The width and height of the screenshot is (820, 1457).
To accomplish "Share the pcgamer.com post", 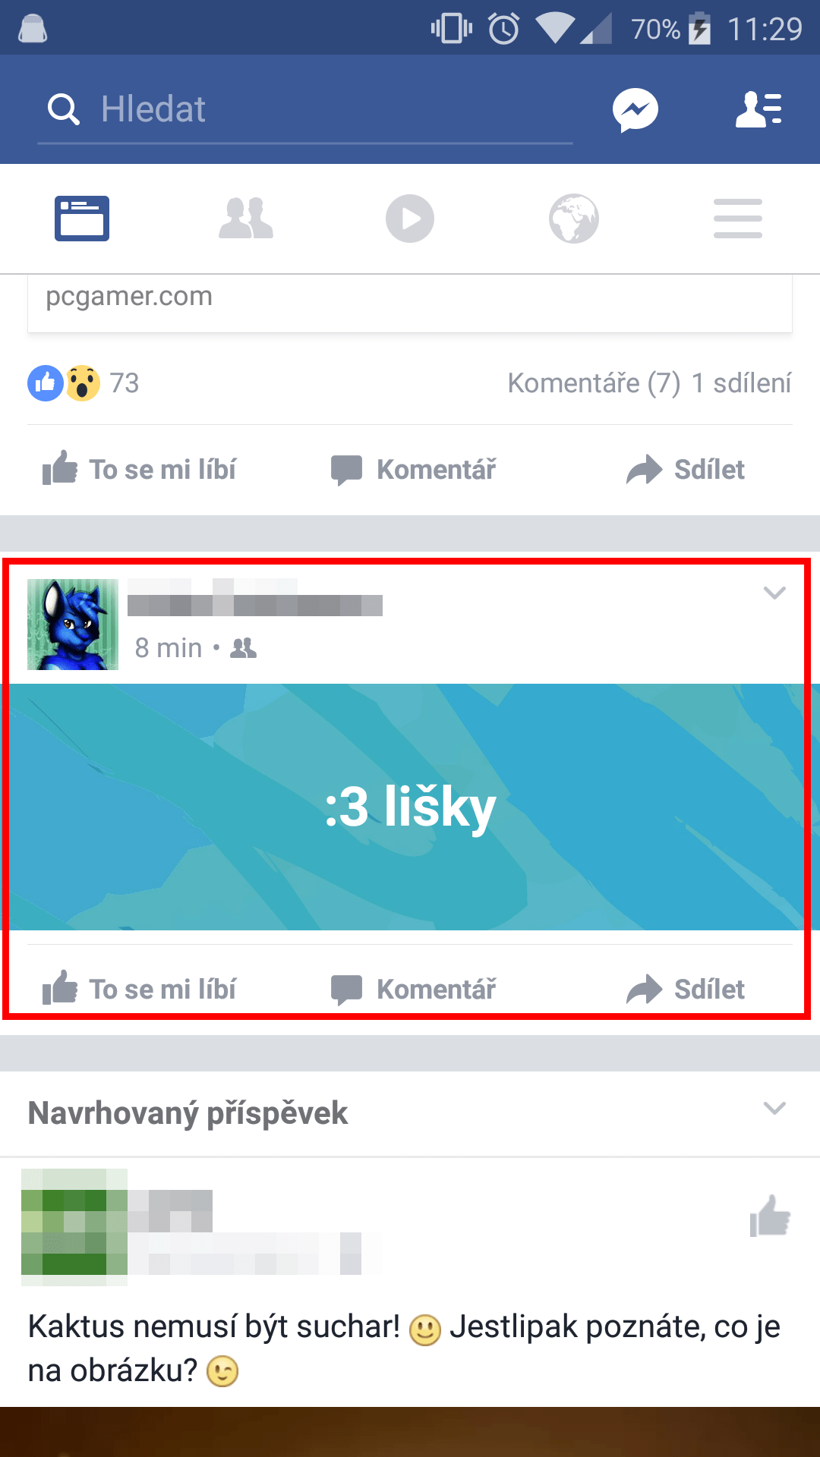I will (x=686, y=469).
